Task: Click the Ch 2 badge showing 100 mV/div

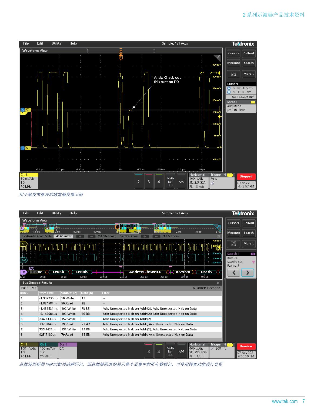Action: coord(48,350)
